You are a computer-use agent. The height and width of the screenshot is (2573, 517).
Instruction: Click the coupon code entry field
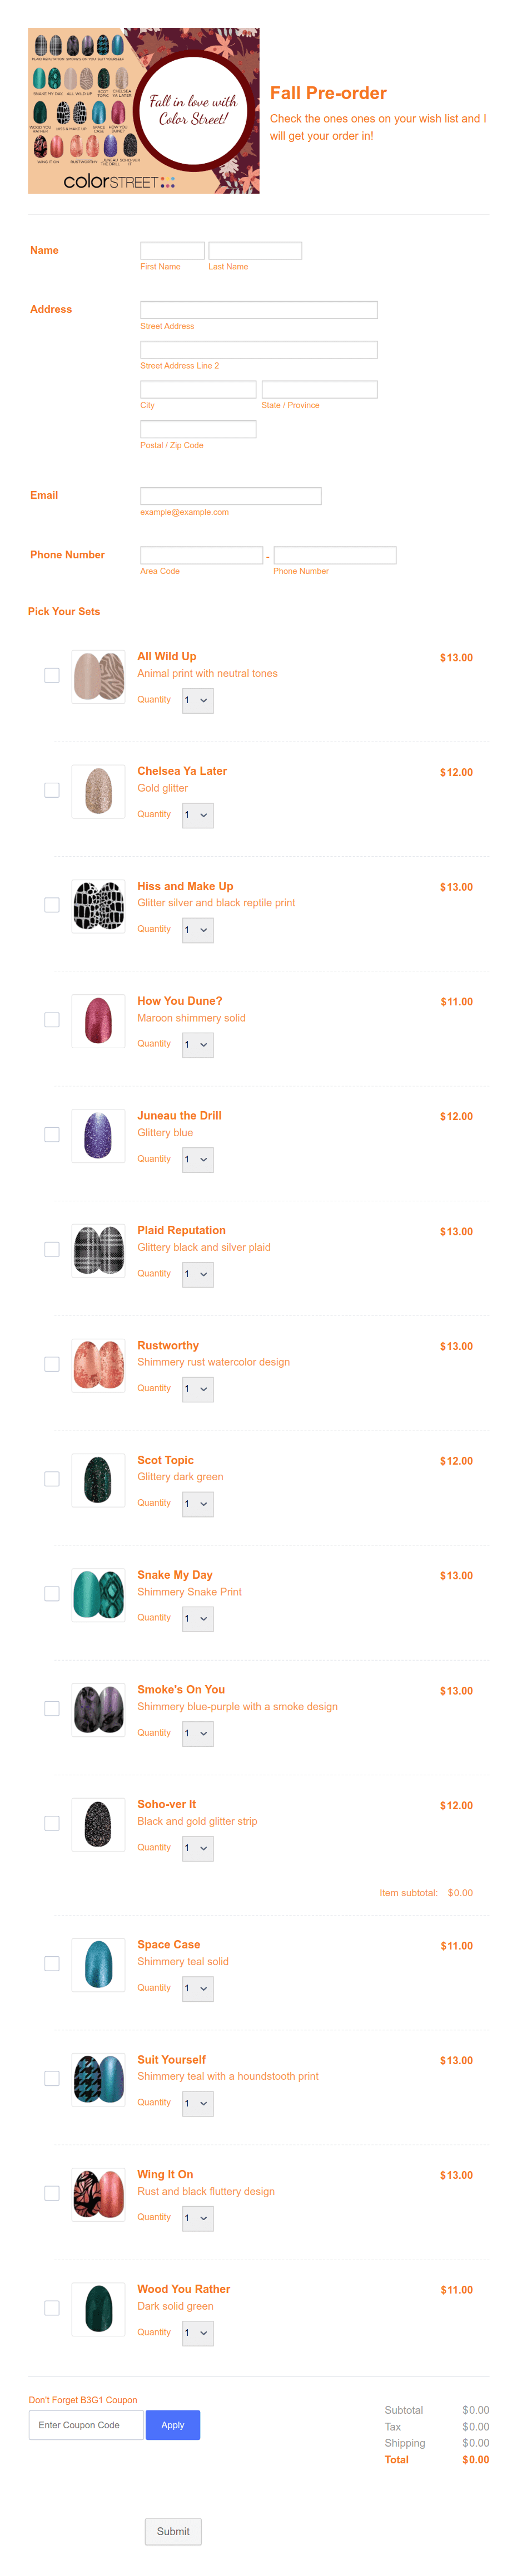point(85,2424)
